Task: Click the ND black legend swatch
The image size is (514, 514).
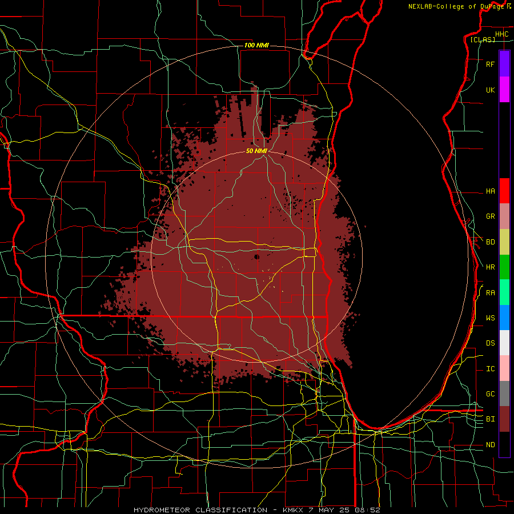Action: (504, 444)
